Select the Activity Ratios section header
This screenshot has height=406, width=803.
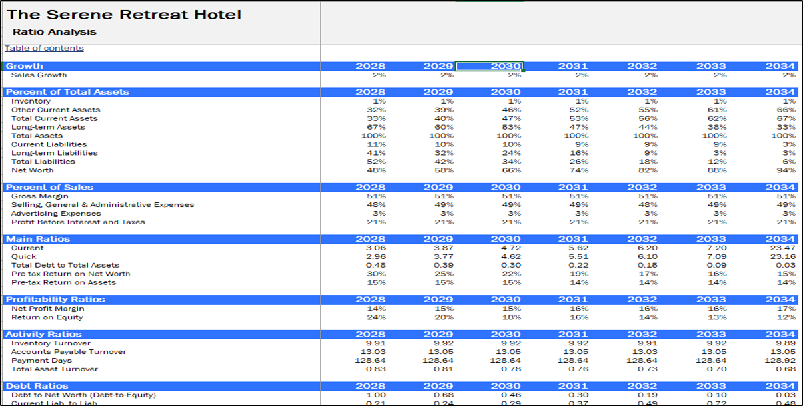coord(44,335)
